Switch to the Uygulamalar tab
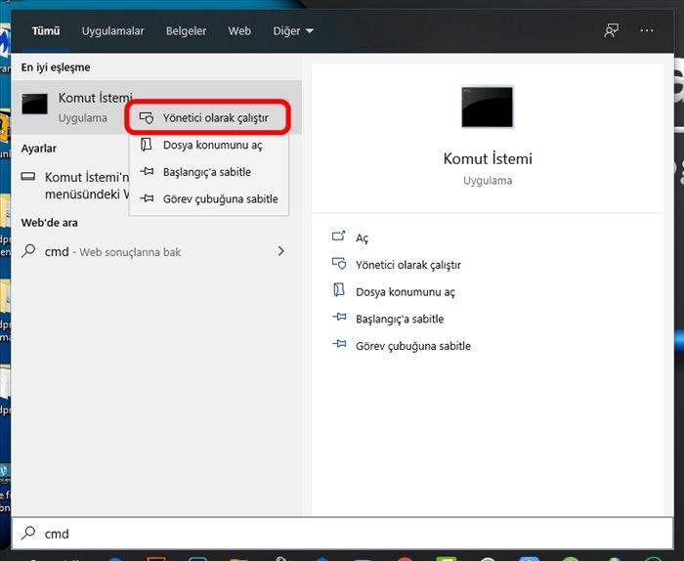The image size is (684, 561). tap(112, 31)
